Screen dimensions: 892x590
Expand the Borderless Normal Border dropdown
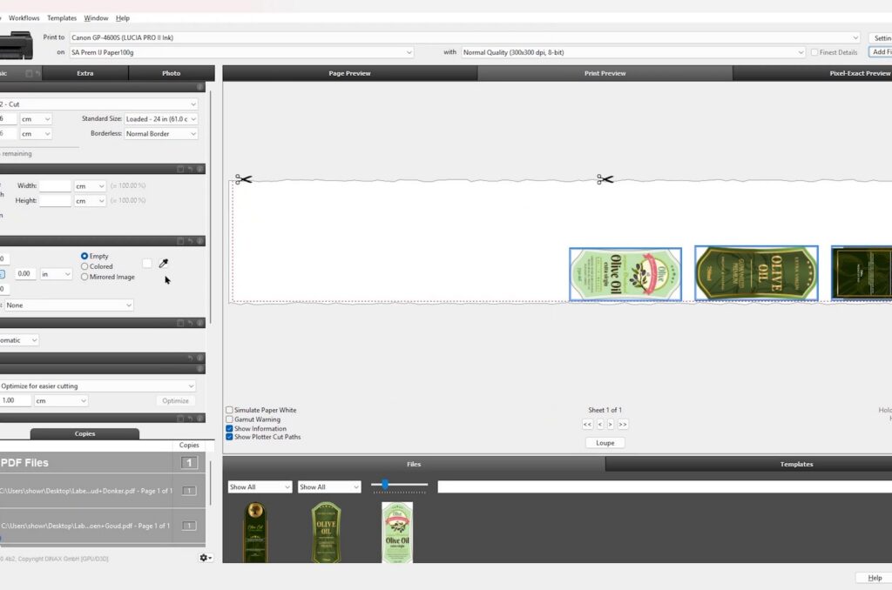pos(161,133)
